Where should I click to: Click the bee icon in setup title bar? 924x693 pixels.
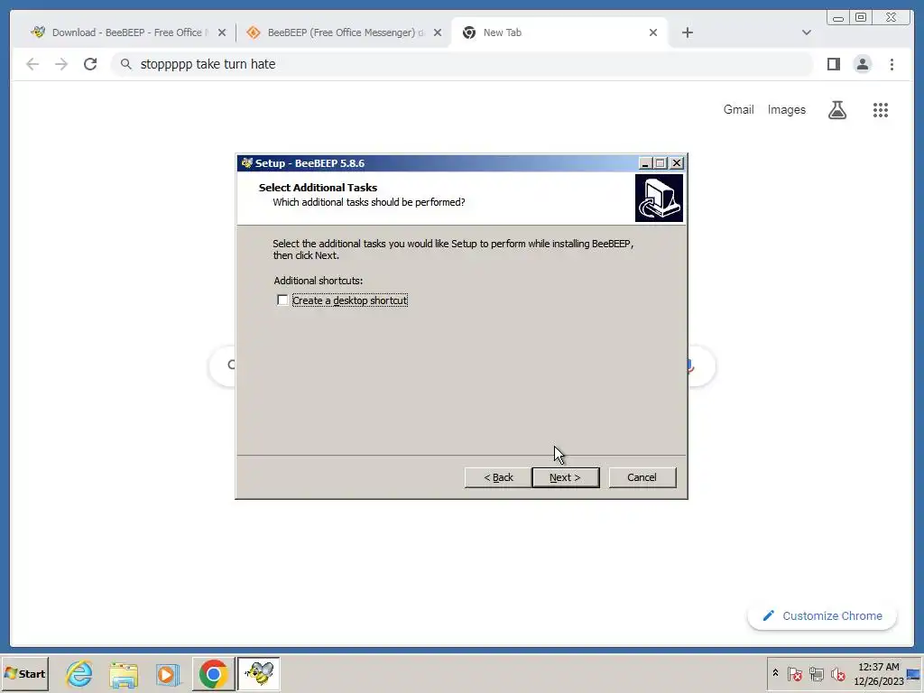(247, 163)
